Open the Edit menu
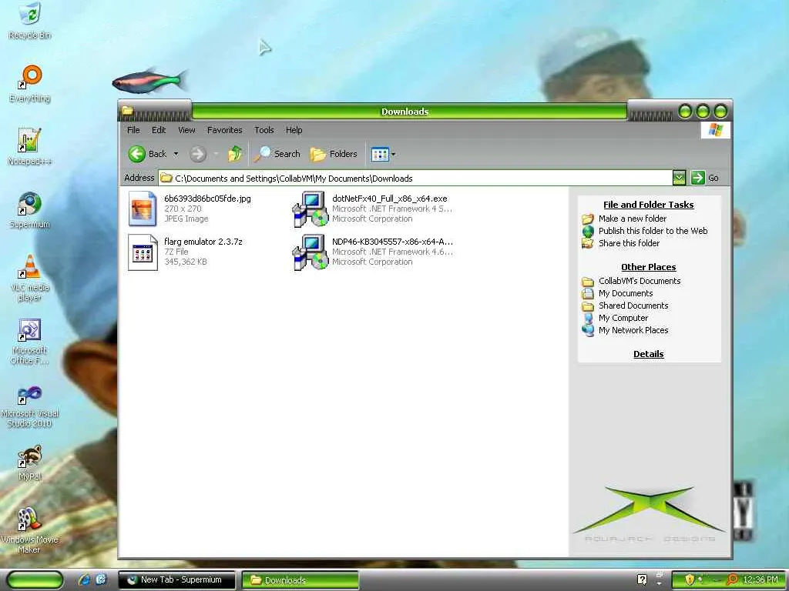 coord(159,130)
